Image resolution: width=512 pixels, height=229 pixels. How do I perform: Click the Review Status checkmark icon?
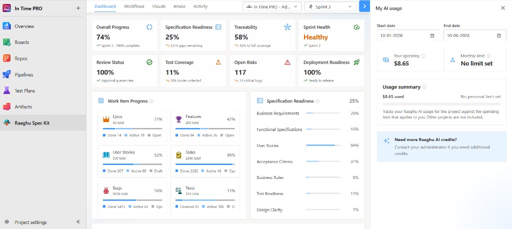pos(149,62)
